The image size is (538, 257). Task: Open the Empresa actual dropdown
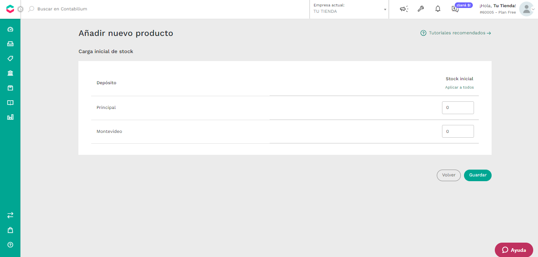point(349,9)
